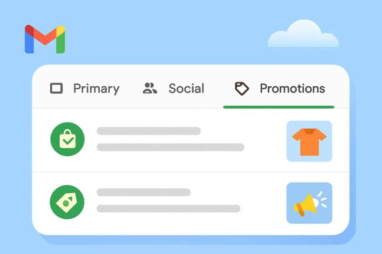Open the yellow megaphone thumbnail
Screen dimensions: 382x254
[309, 203]
